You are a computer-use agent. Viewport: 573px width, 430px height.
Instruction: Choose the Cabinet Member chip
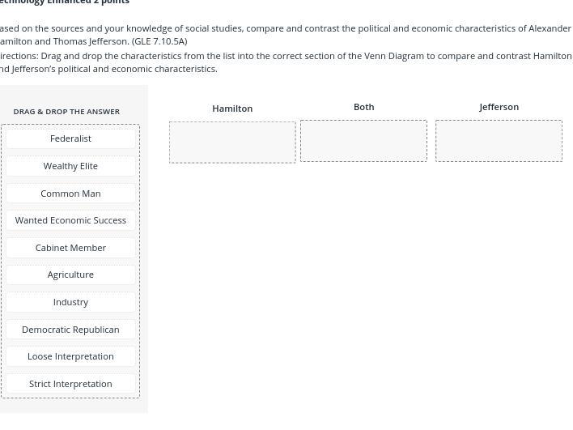click(70, 248)
